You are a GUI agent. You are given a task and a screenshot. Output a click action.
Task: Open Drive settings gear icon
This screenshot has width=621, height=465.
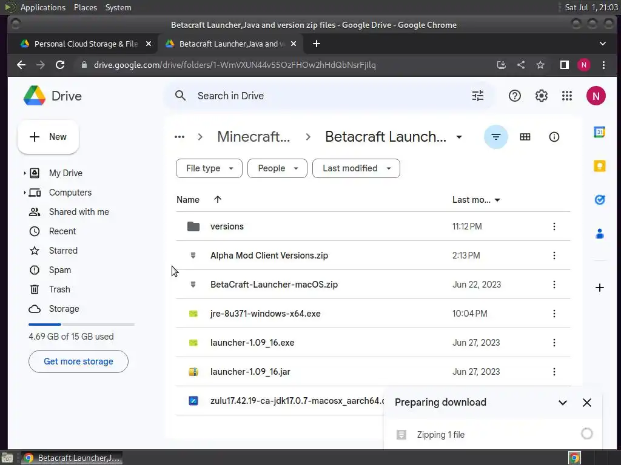pyautogui.click(x=541, y=96)
